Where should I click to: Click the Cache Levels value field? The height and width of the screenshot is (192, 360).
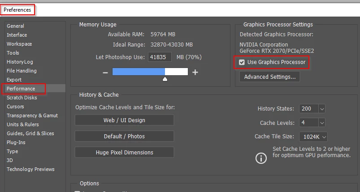pyautogui.click(x=309, y=123)
